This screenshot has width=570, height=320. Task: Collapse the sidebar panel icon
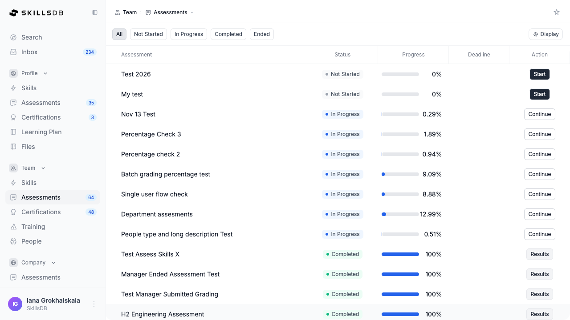click(x=95, y=12)
